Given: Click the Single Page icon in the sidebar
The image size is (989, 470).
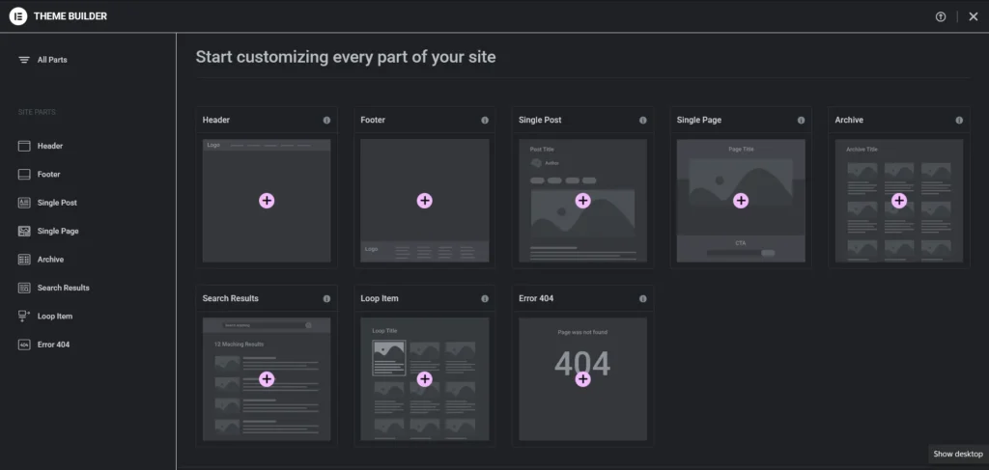Looking at the screenshot, I should (x=24, y=232).
